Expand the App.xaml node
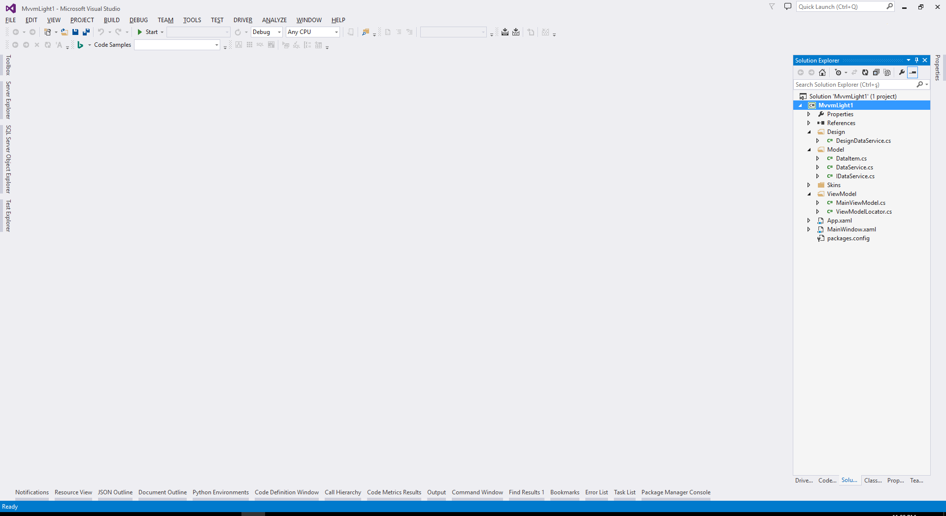This screenshot has width=946, height=516. click(x=809, y=221)
